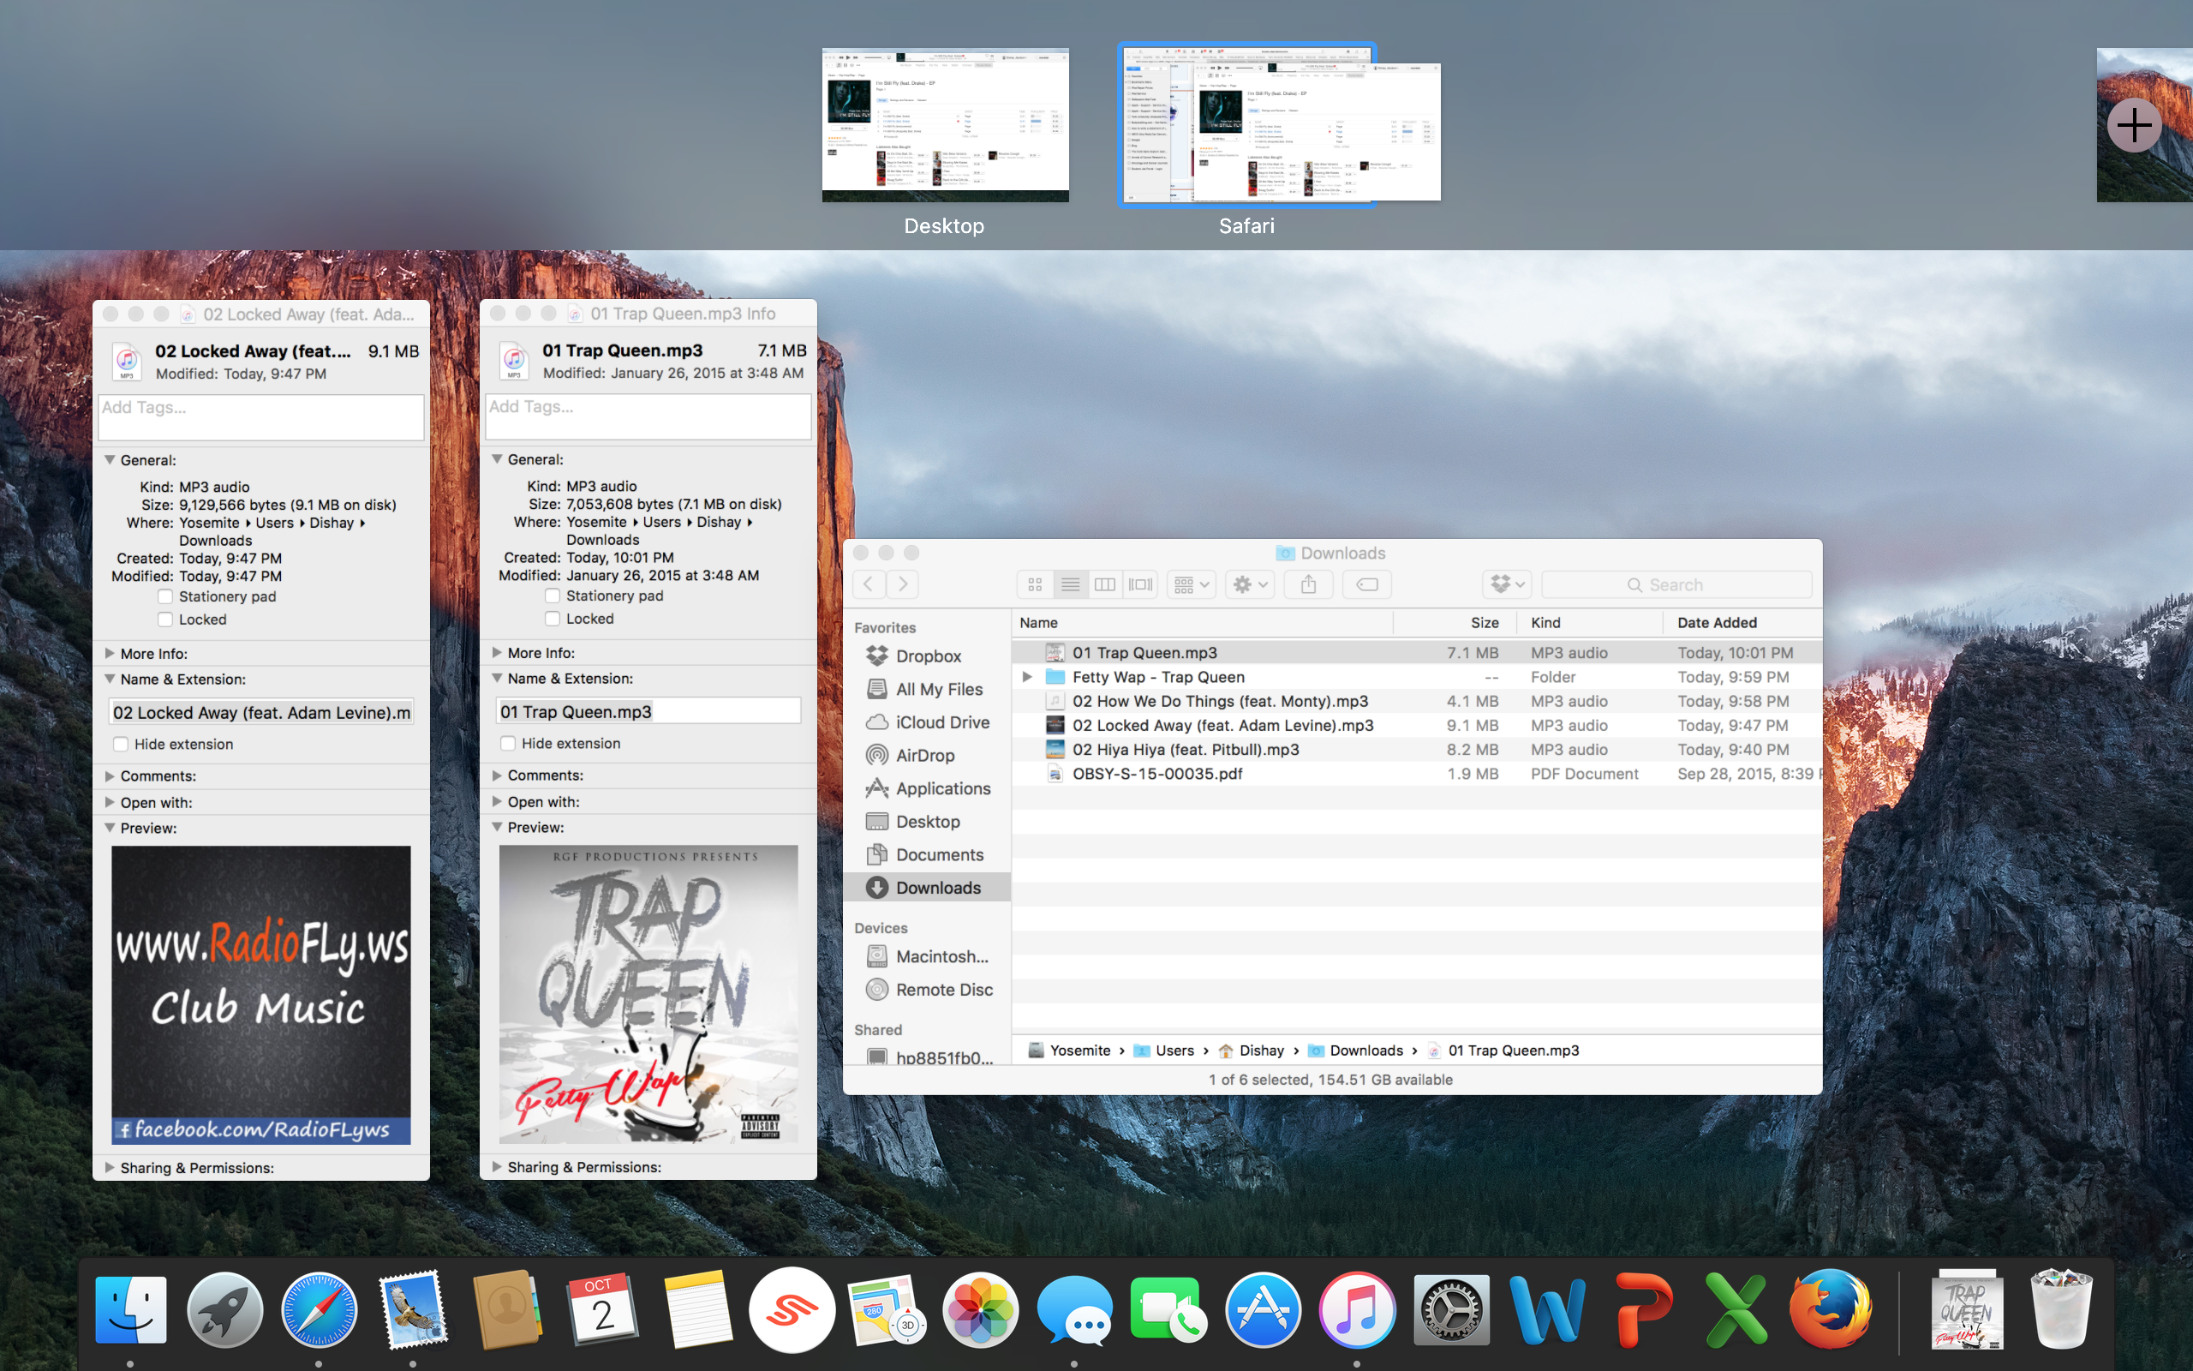Image resolution: width=2193 pixels, height=1371 pixels.
Task: Switch Finder to icon view
Action: [1035, 585]
